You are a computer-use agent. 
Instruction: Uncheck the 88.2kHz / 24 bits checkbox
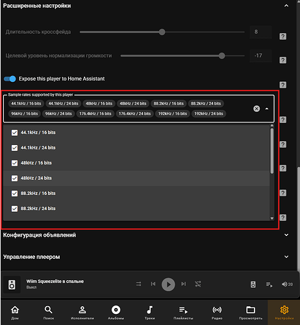coord(14,209)
